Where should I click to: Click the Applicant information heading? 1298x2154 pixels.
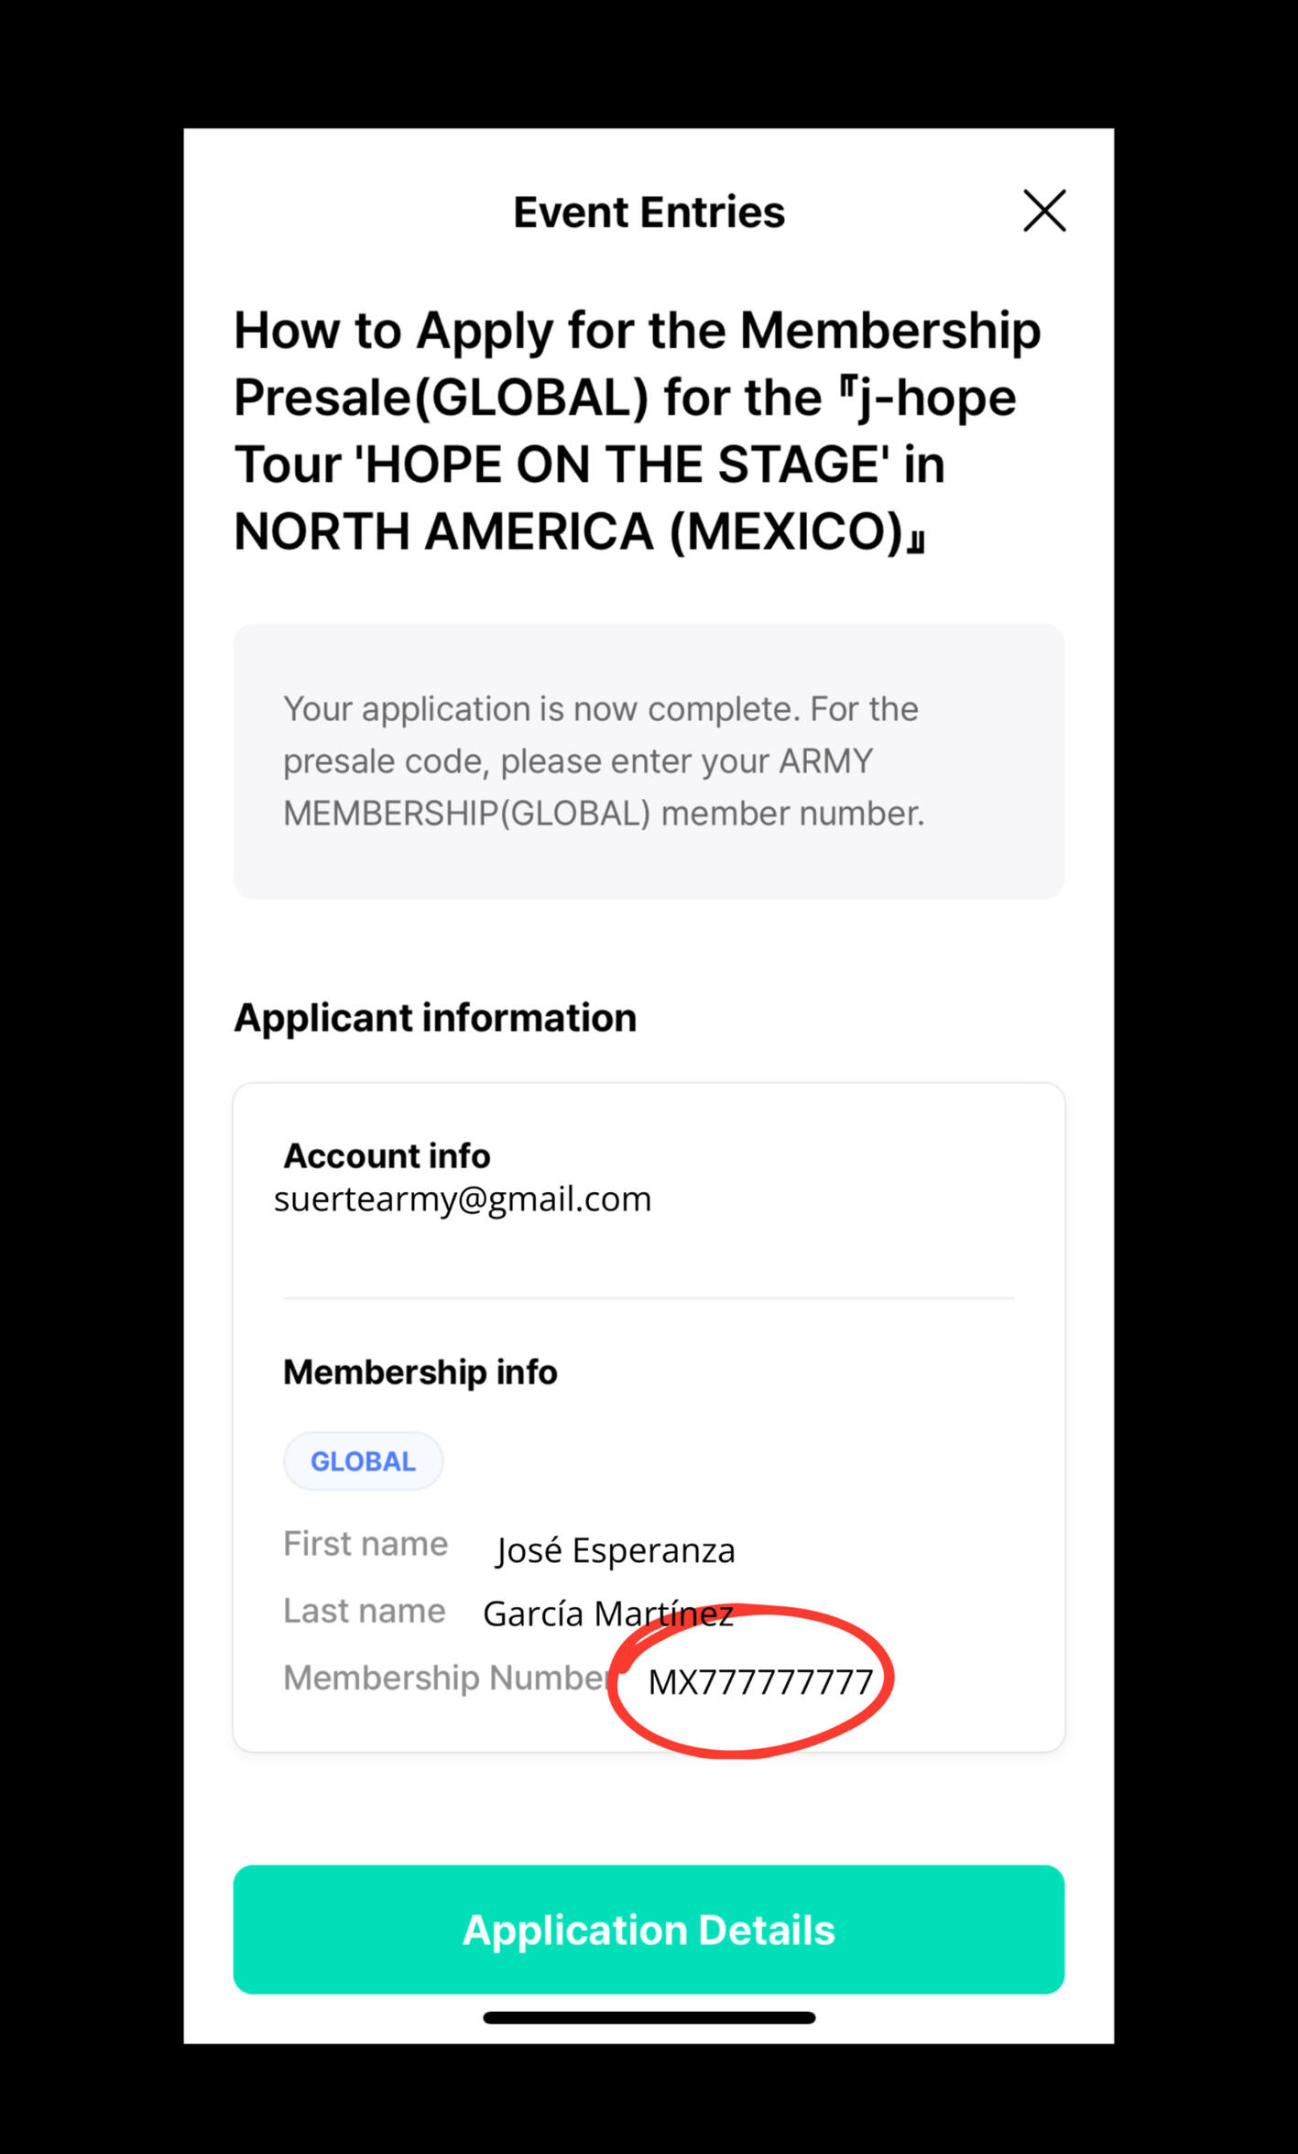pyautogui.click(x=435, y=1018)
